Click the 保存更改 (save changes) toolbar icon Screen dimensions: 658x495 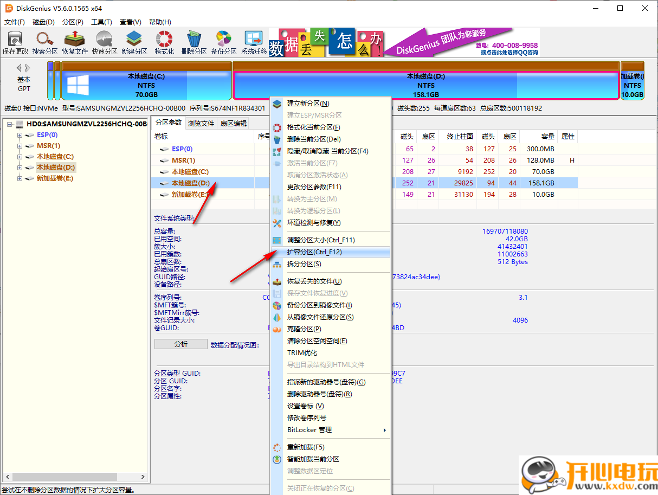[x=15, y=42]
